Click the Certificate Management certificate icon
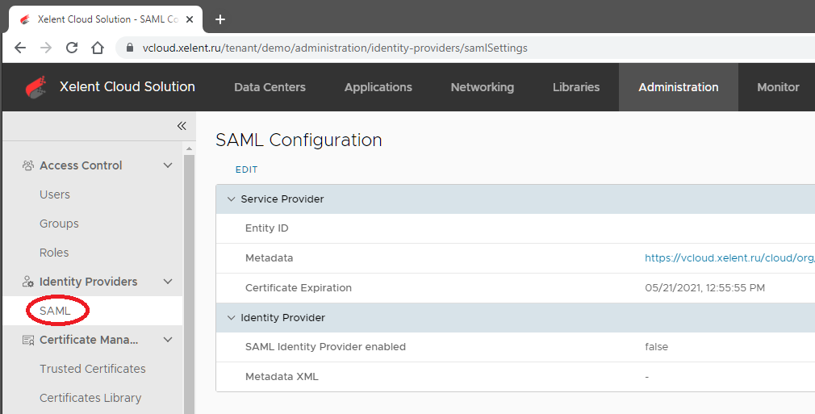The image size is (815, 414). tap(28, 340)
